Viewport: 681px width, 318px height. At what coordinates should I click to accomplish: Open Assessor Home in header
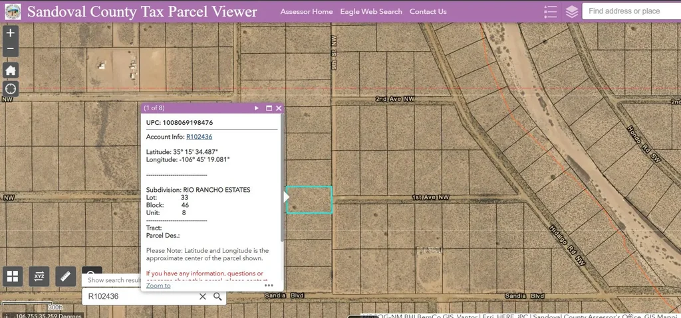coord(307,11)
